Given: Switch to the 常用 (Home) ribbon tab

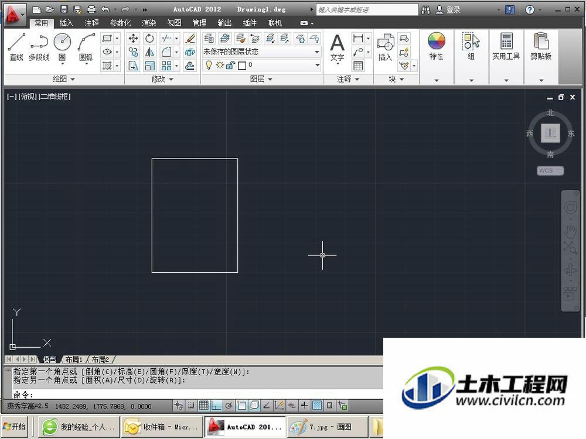Looking at the screenshot, I should click(41, 23).
